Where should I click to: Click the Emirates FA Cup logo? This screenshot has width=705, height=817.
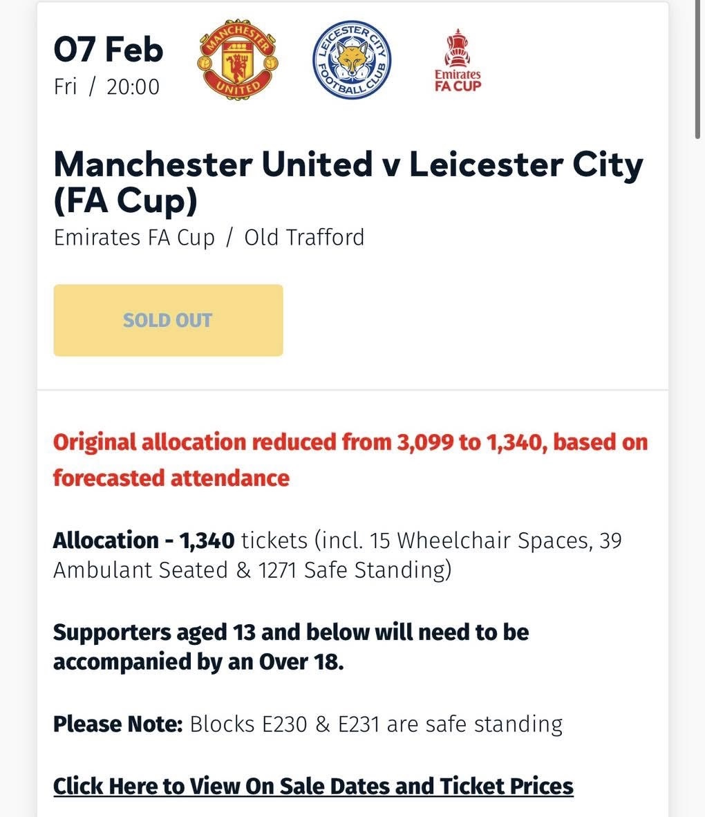(458, 60)
